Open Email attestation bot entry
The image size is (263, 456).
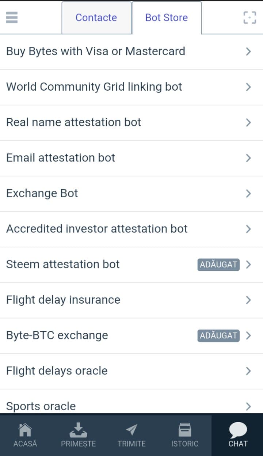[x=61, y=158]
